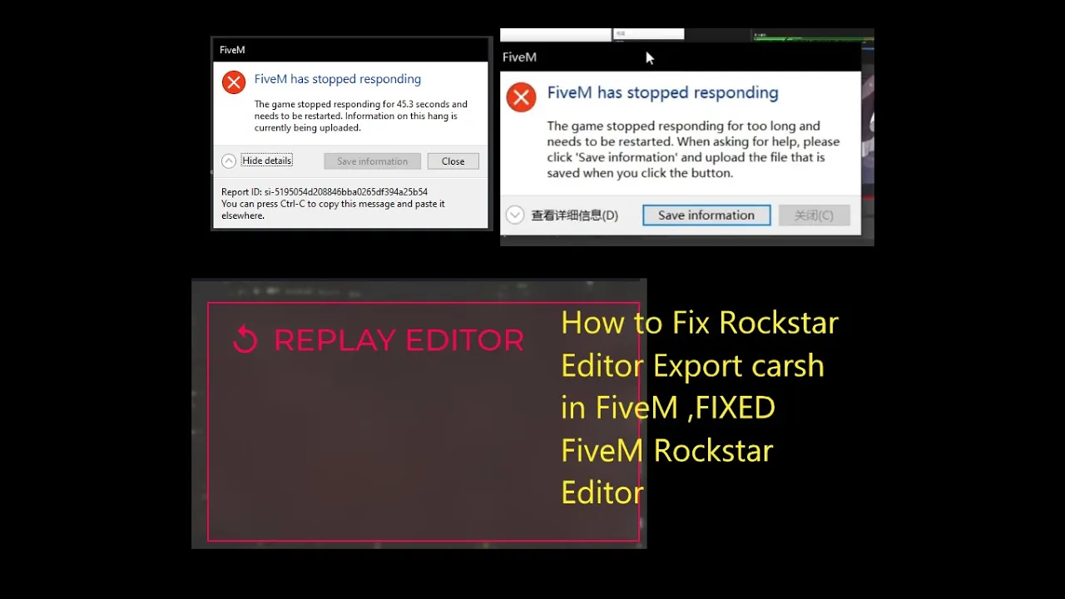Viewport: 1065px width, 599px height.
Task: Collapse details using Hide details chevron icon
Action: pyautogui.click(x=229, y=161)
